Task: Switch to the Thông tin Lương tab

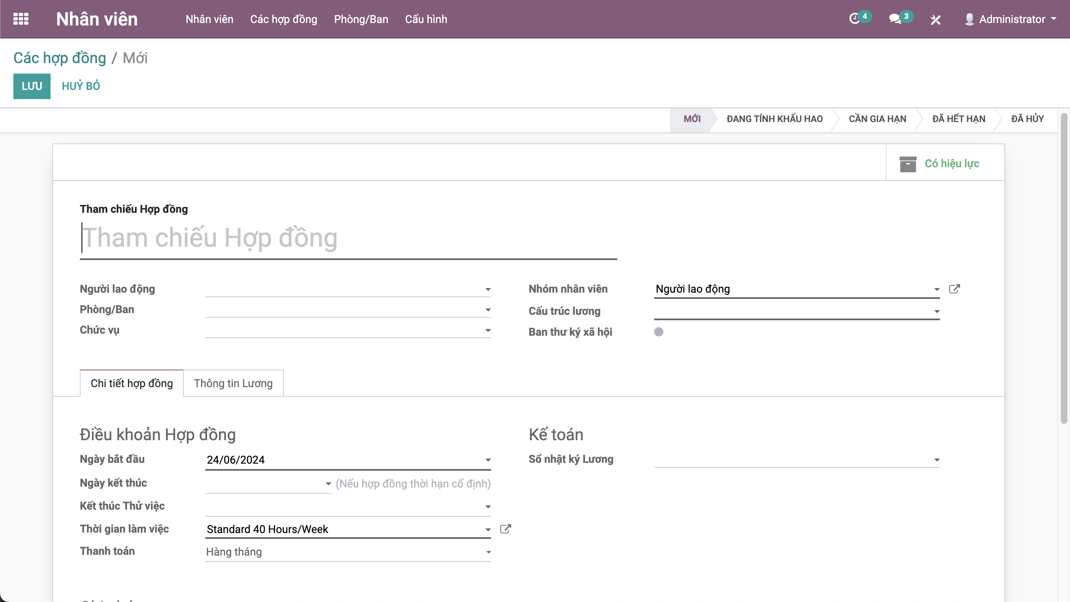Action: pyautogui.click(x=233, y=383)
